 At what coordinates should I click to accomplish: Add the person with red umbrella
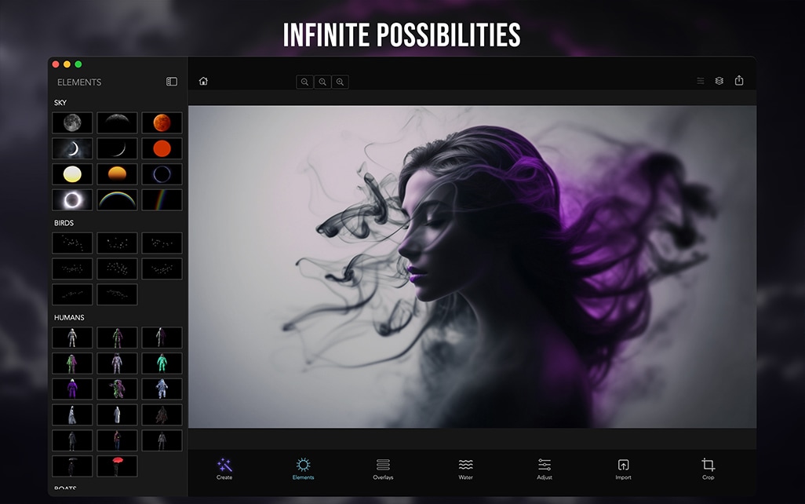click(117, 466)
